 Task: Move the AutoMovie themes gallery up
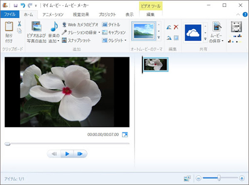click(x=159, y=24)
